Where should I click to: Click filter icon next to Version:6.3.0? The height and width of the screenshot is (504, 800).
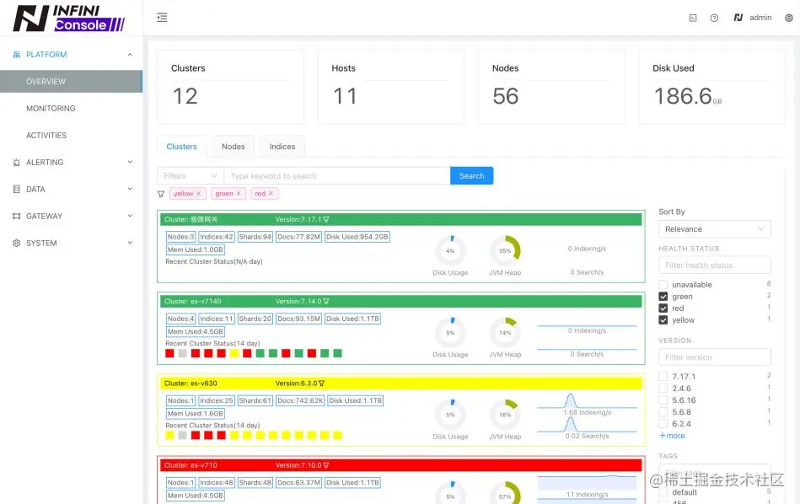click(321, 383)
